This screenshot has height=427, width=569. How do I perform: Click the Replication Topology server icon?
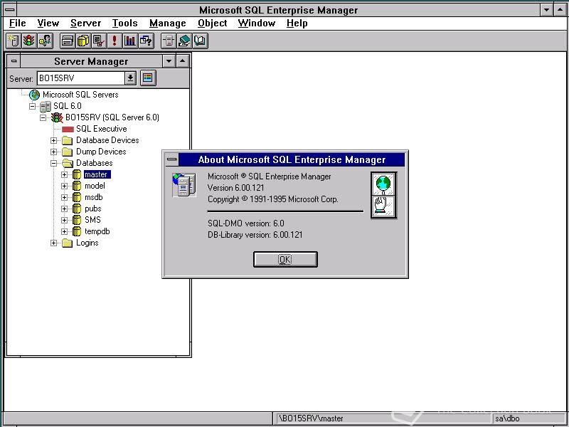169,41
